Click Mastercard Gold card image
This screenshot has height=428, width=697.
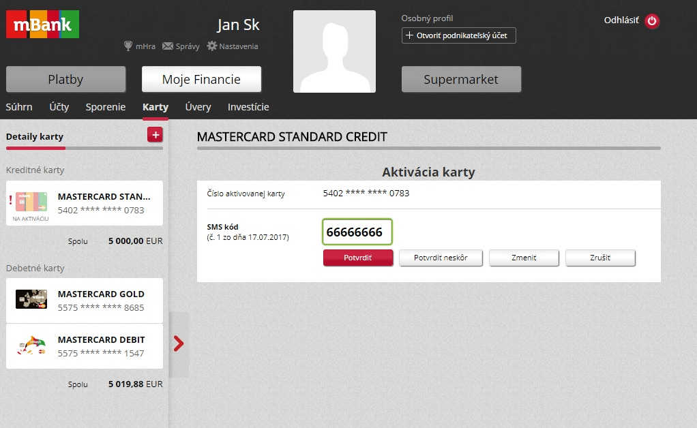coord(31,299)
